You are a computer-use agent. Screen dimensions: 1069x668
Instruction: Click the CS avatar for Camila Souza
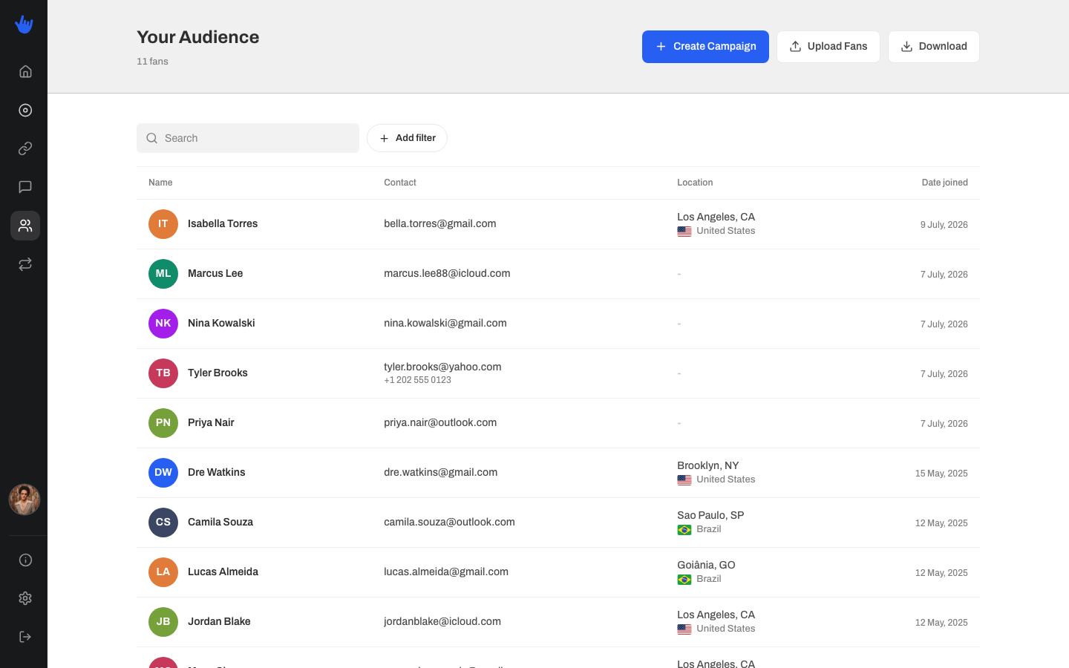163,523
